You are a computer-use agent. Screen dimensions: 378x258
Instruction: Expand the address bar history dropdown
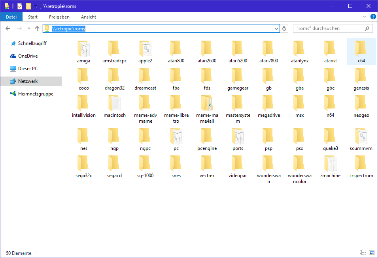(x=276, y=28)
